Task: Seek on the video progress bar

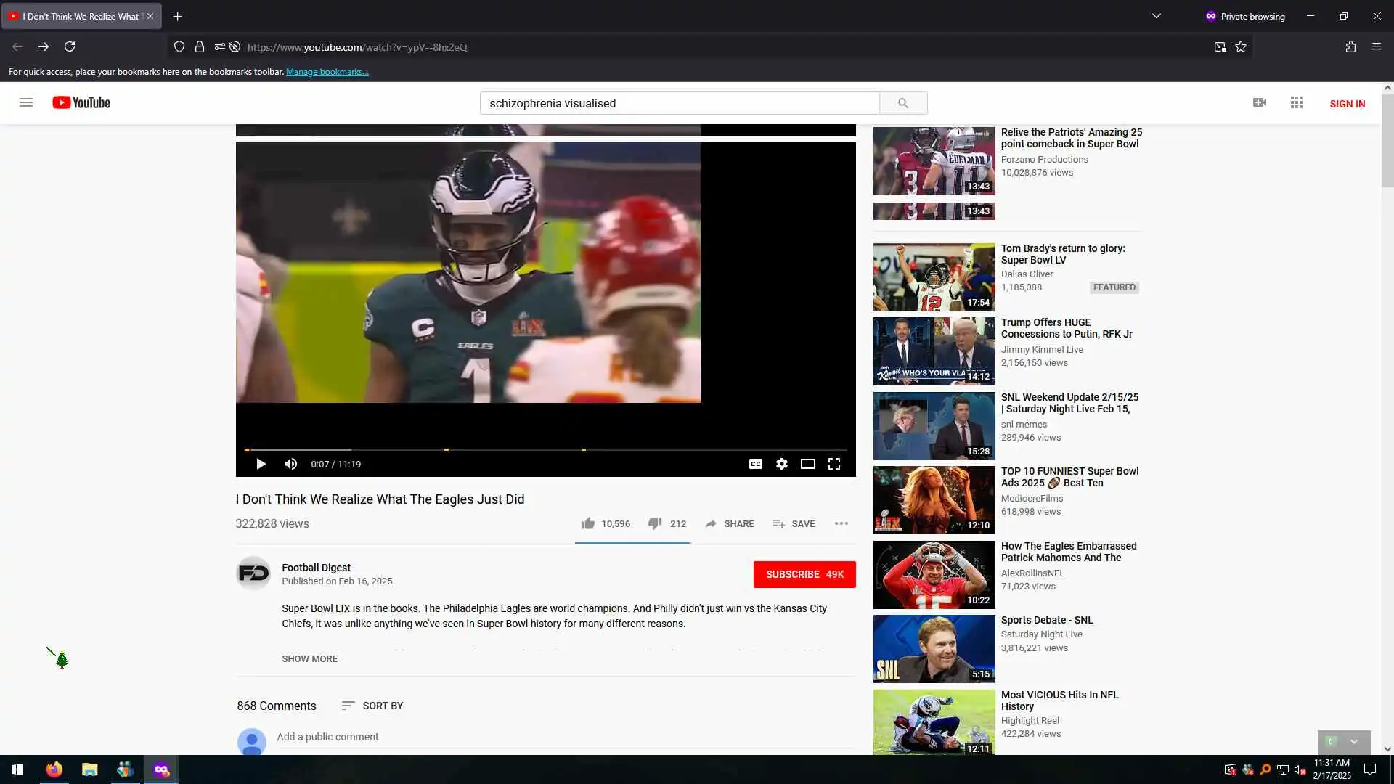Action: [545, 450]
